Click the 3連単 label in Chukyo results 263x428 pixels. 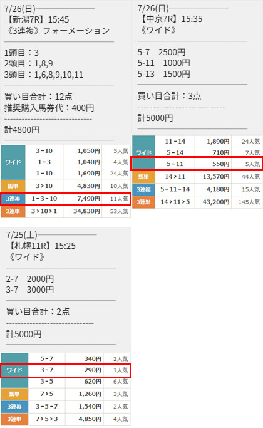point(143,202)
